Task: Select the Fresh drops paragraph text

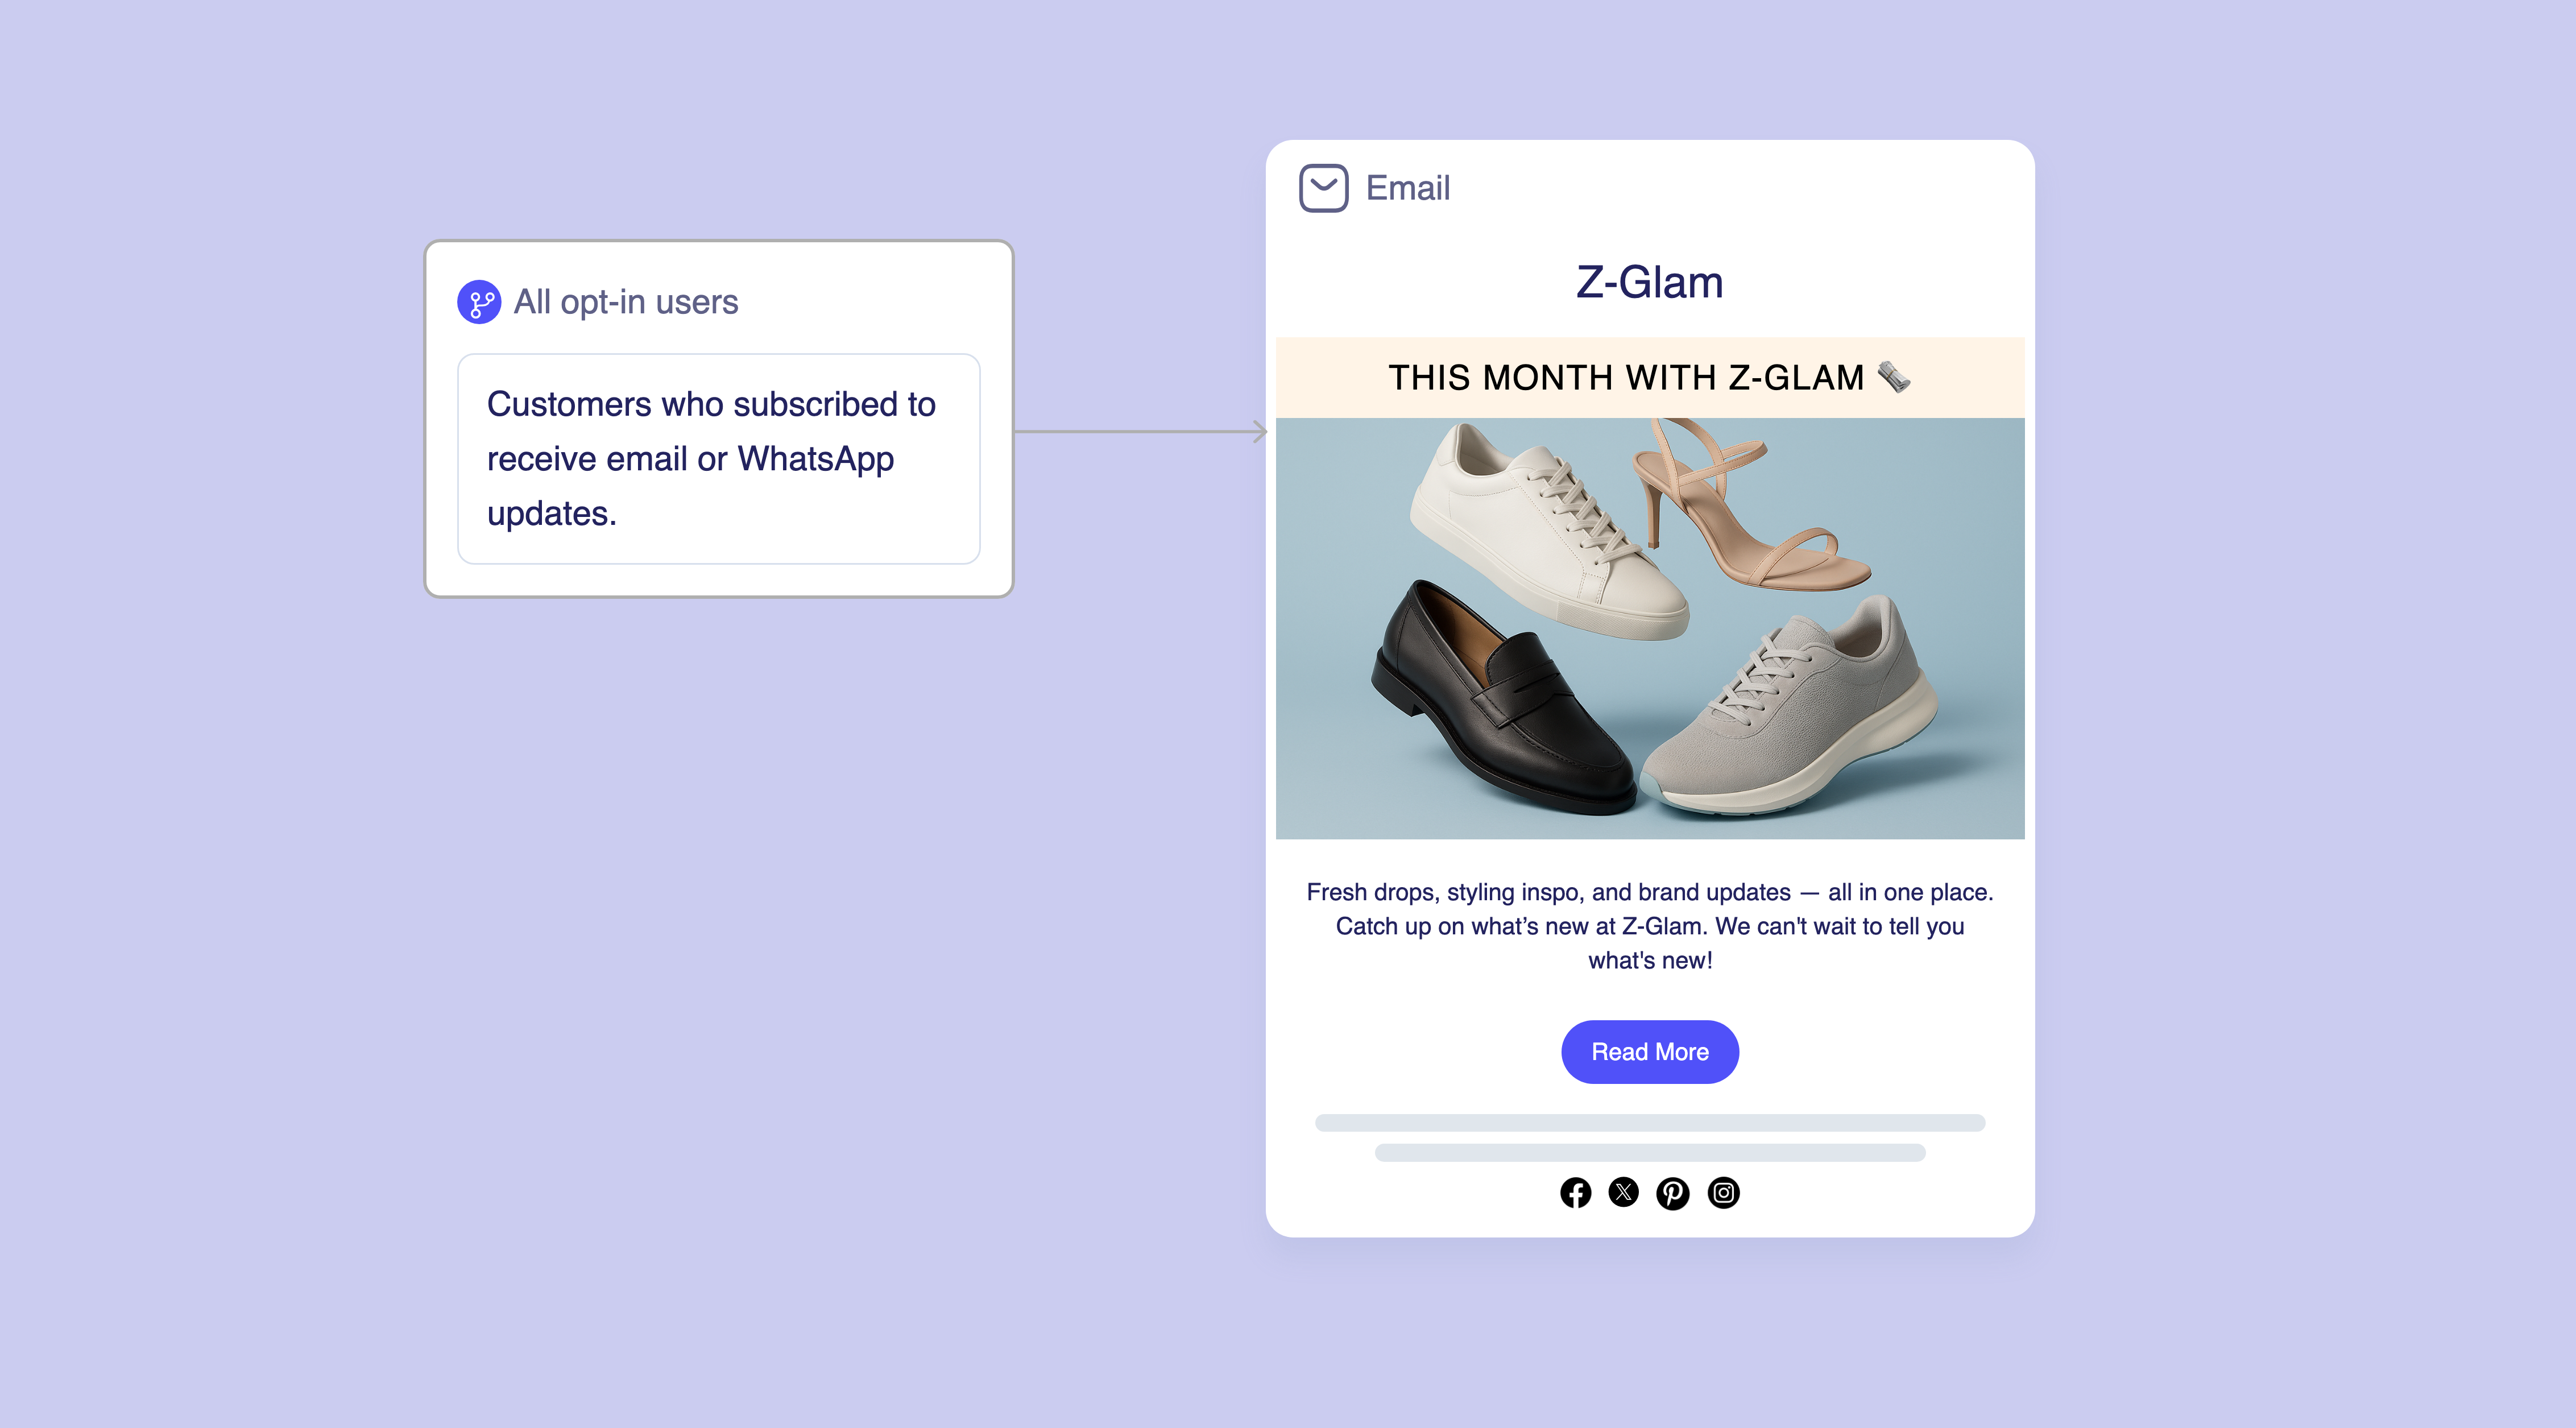Action: tap(1650, 926)
